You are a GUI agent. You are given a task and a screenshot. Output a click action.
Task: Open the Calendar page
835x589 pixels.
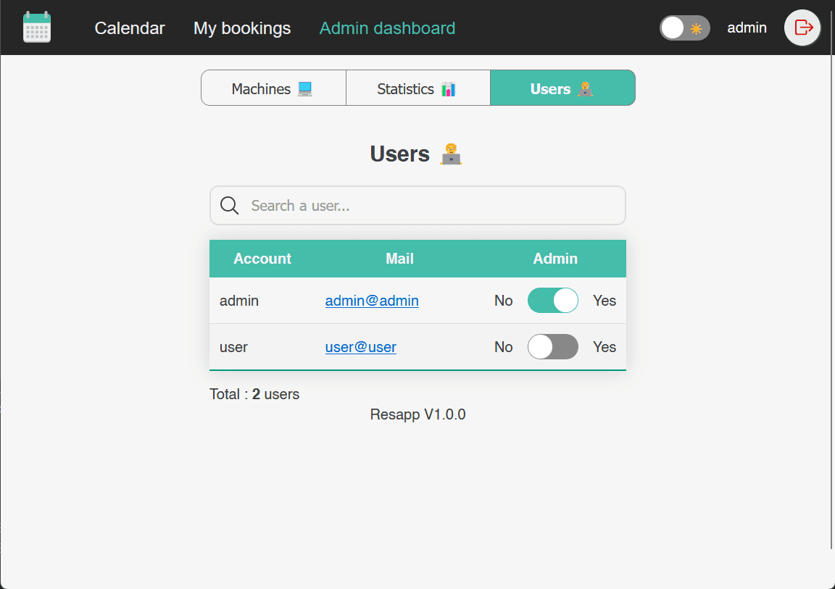click(130, 28)
